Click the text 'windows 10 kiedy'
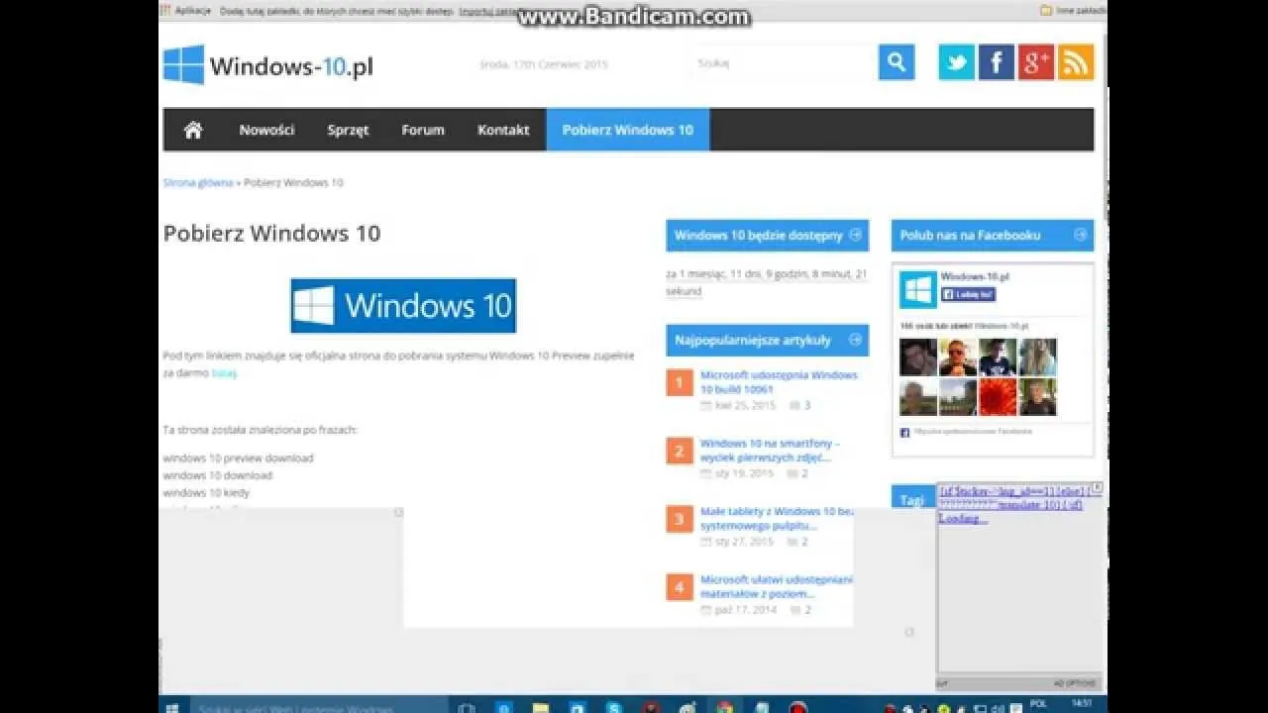Viewport: 1268px width, 713px height. point(206,492)
